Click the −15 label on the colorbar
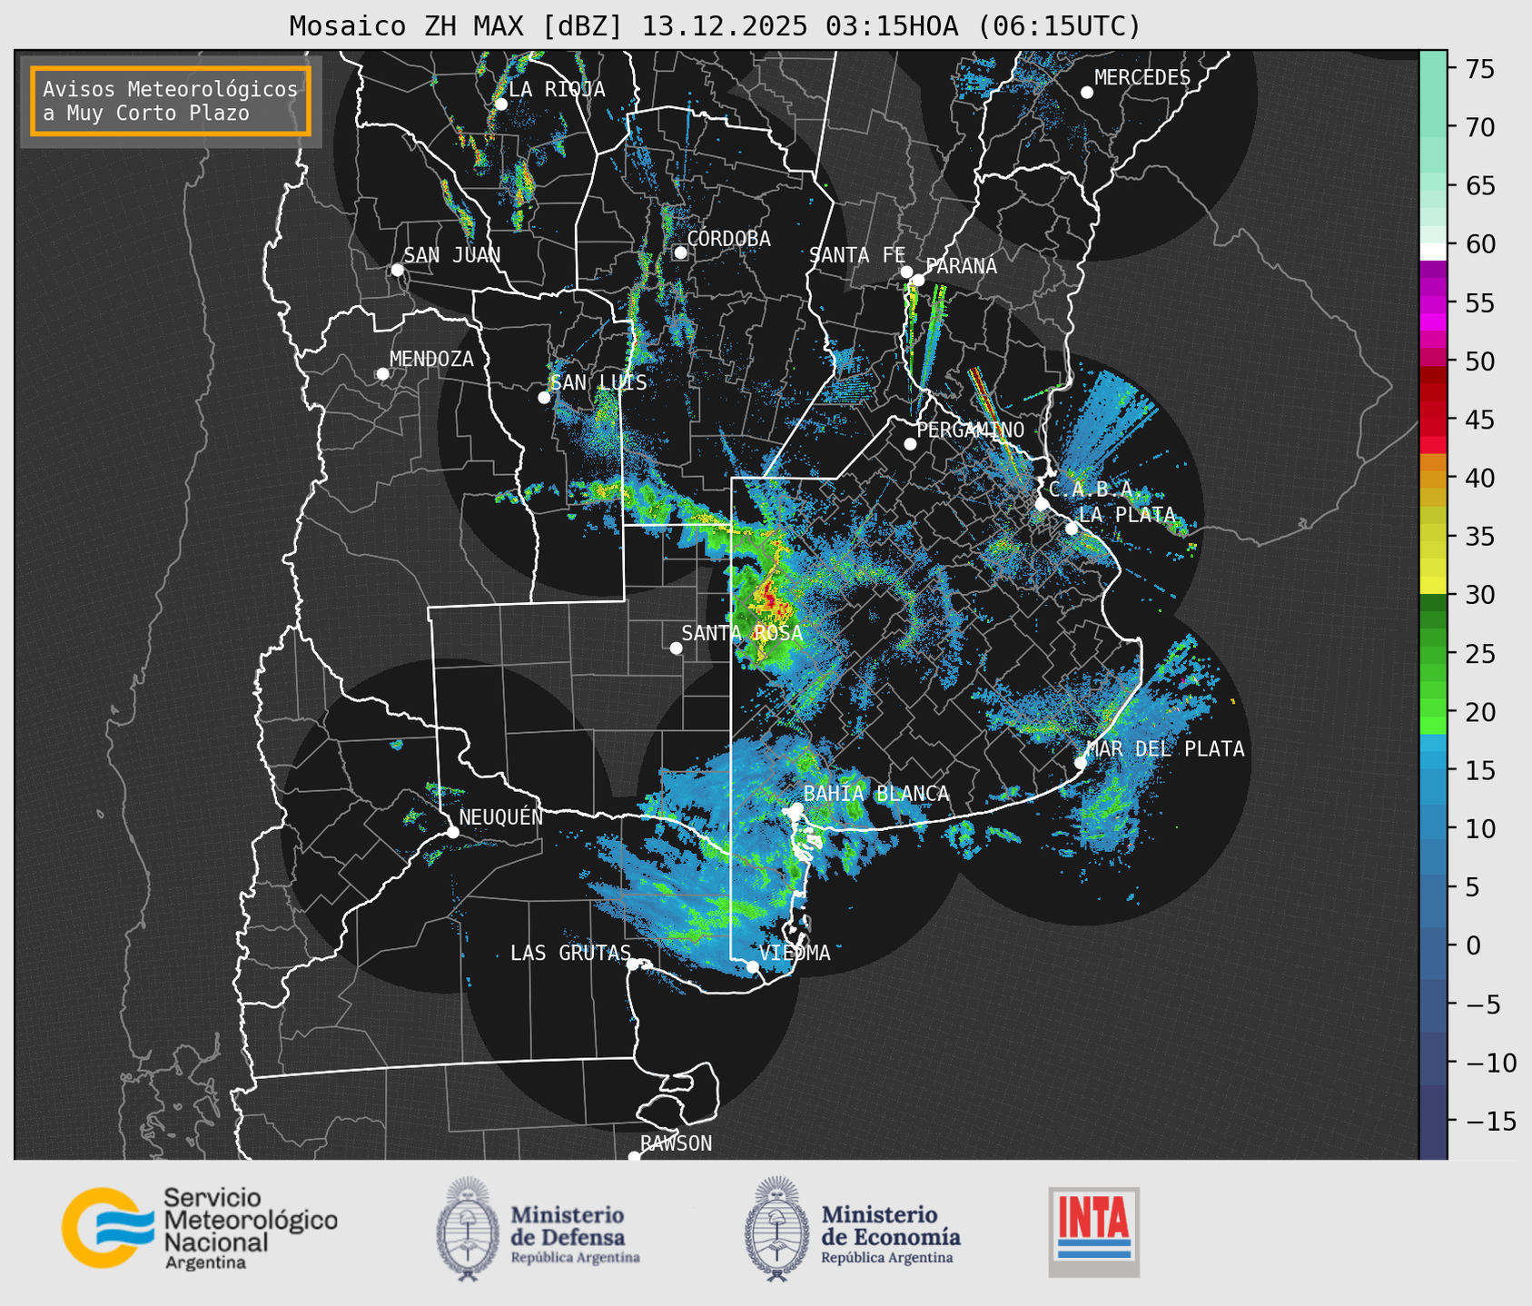Viewport: 1532px width, 1306px height. click(x=1491, y=1122)
